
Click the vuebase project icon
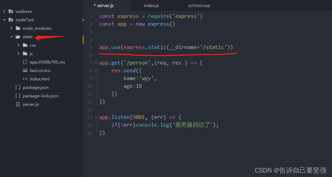coord(11,11)
